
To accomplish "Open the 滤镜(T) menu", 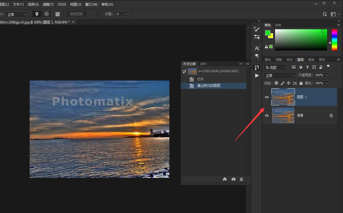I will 48,4.
